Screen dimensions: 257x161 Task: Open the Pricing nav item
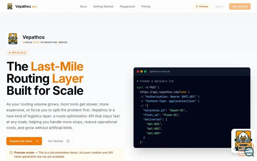point(146,6)
